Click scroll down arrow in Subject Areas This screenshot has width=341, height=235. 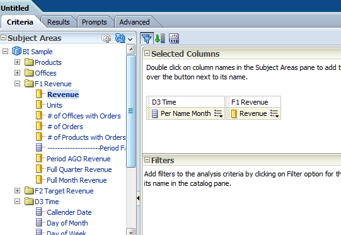(x=131, y=232)
